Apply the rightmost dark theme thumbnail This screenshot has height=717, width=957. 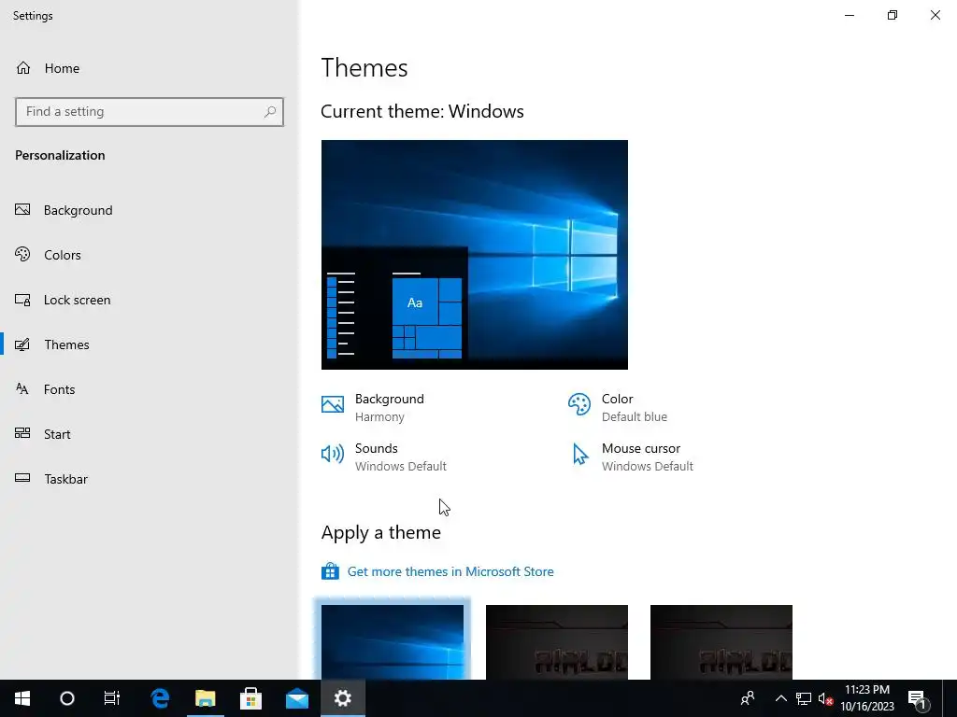(x=721, y=642)
